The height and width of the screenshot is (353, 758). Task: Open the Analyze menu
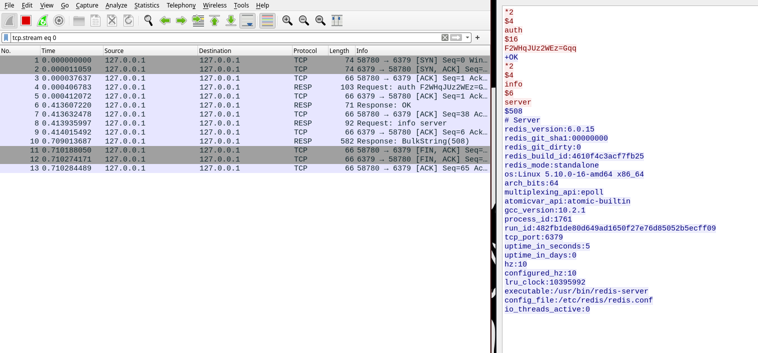tap(116, 5)
